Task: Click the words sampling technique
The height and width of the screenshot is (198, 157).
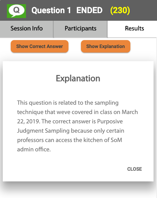Action: [x=68, y=107]
